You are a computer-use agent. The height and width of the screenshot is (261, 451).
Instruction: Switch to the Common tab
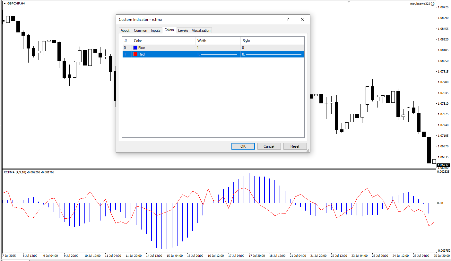click(140, 30)
